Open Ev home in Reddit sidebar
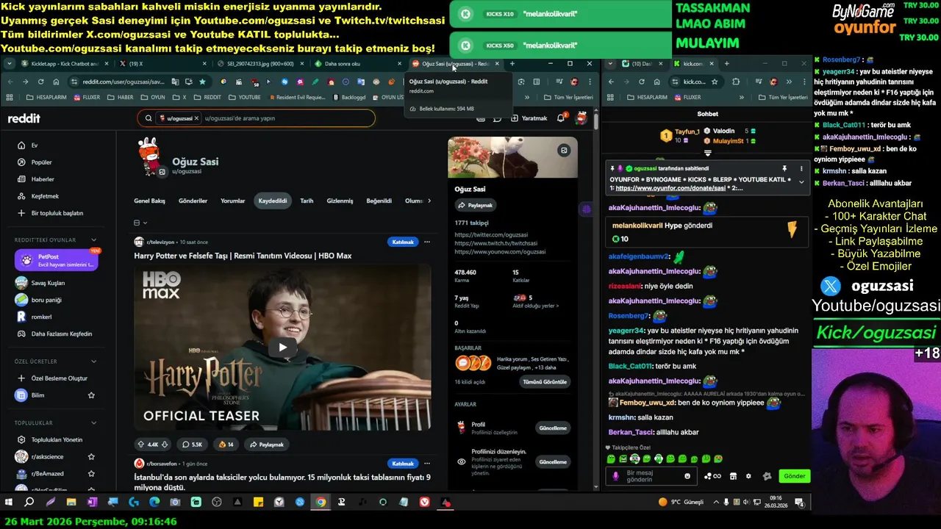941x529 pixels. 59,145
